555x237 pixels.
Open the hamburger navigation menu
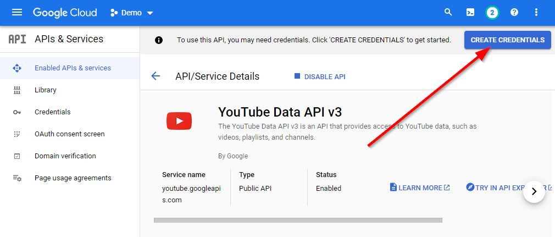(x=17, y=12)
